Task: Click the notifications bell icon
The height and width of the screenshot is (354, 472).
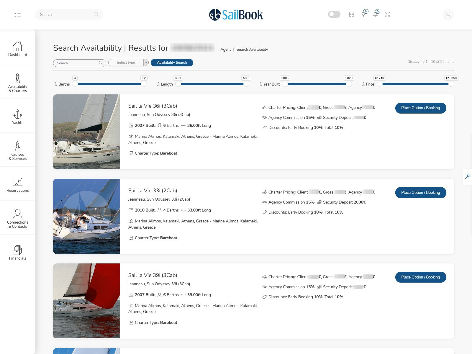Action: 376,14
